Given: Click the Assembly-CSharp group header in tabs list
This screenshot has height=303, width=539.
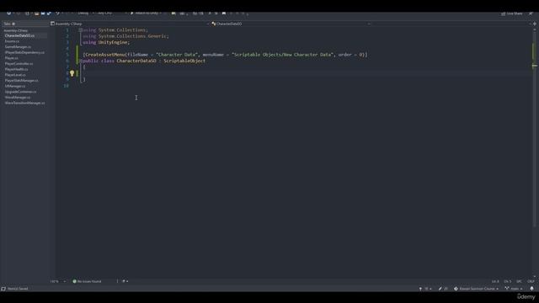Looking at the screenshot, I should tap(16, 30).
